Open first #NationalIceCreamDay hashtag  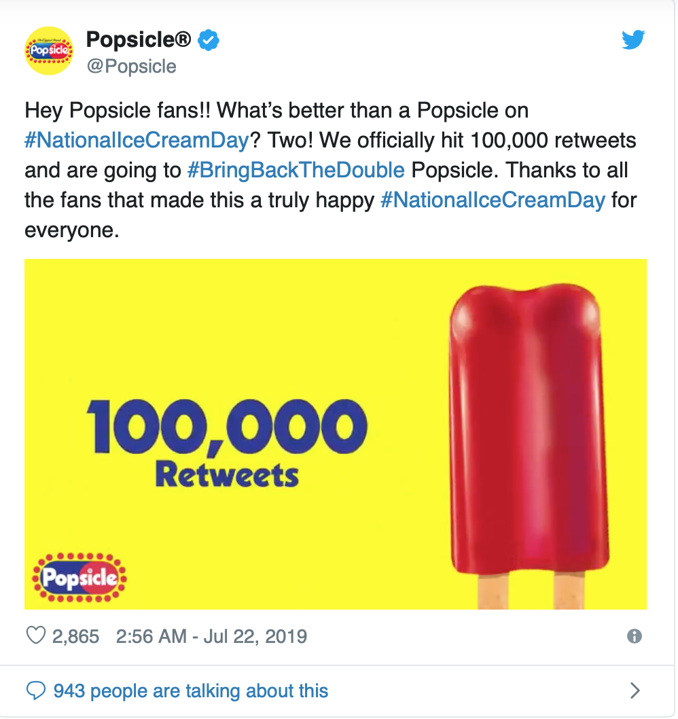click(137, 140)
